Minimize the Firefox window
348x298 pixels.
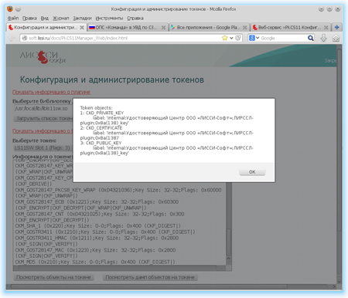click(321, 9)
